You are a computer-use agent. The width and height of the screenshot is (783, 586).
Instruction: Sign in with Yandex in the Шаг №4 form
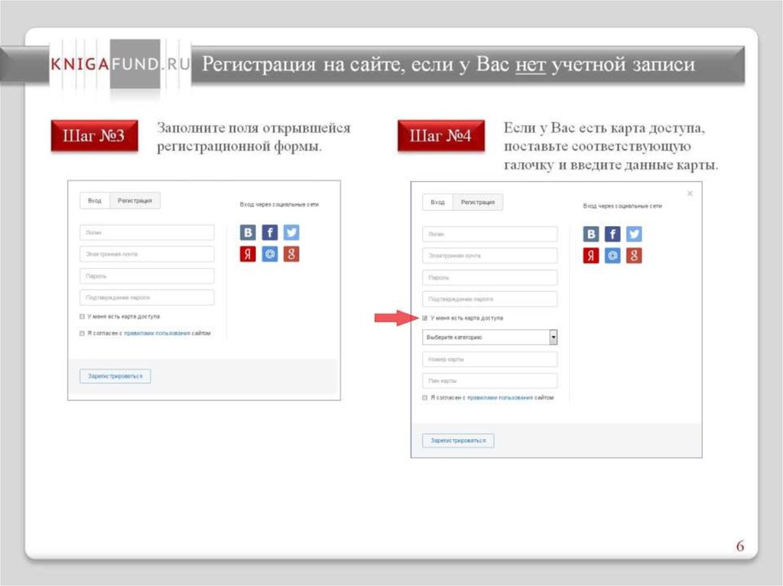tap(591, 256)
